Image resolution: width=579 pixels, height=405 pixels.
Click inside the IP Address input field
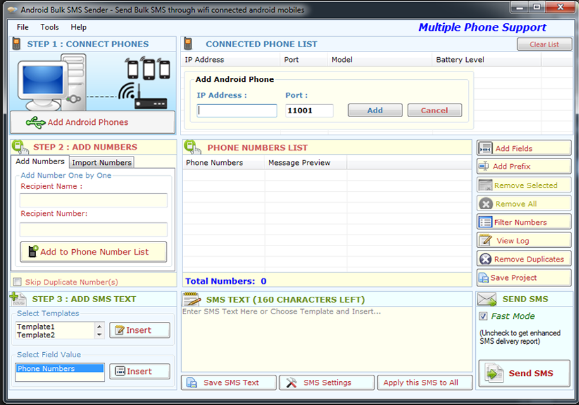coord(235,110)
